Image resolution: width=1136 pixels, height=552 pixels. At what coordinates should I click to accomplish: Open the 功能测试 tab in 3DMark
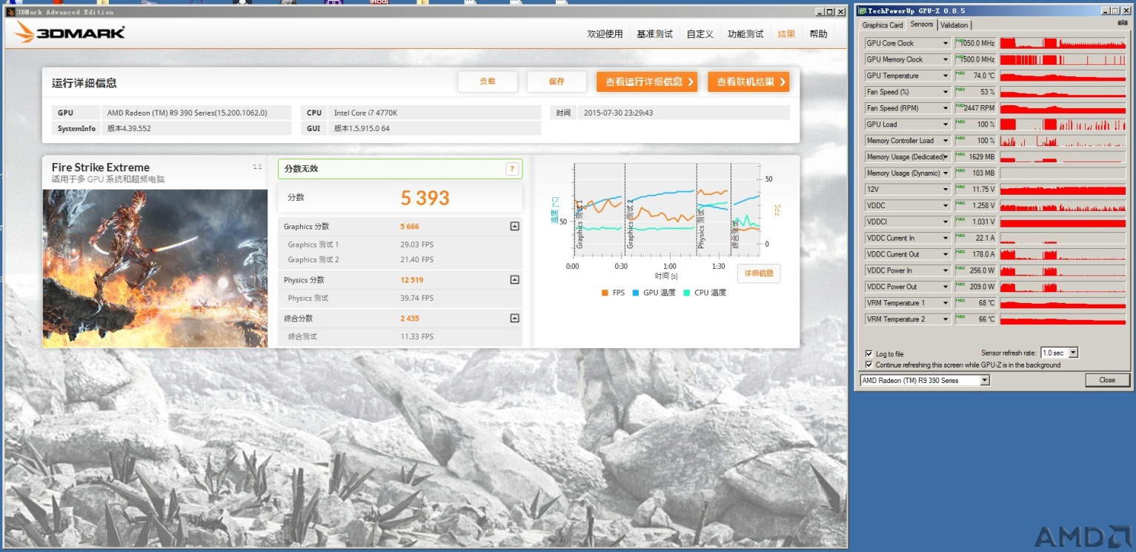tap(745, 34)
